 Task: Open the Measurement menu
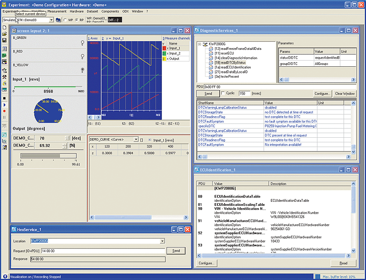[57, 11]
